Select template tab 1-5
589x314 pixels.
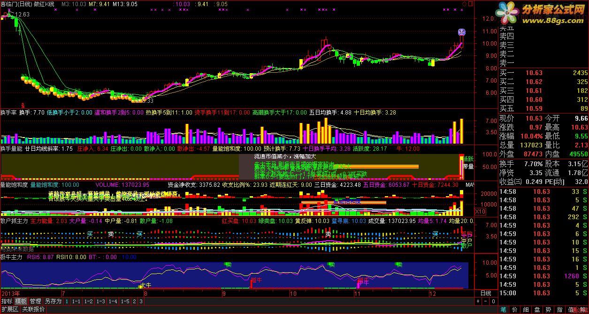pyautogui.click(x=125, y=301)
